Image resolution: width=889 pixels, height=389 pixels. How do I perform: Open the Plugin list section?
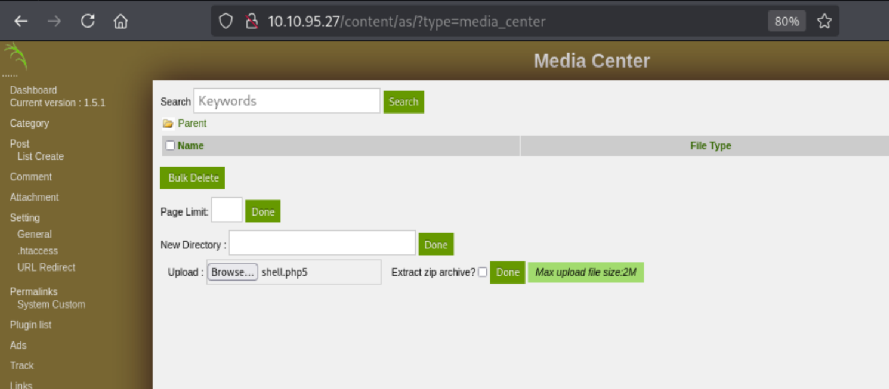pyautogui.click(x=31, y=324)
